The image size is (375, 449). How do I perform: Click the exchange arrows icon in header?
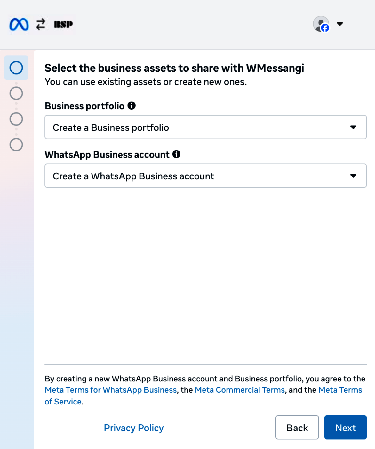point(41,24)
